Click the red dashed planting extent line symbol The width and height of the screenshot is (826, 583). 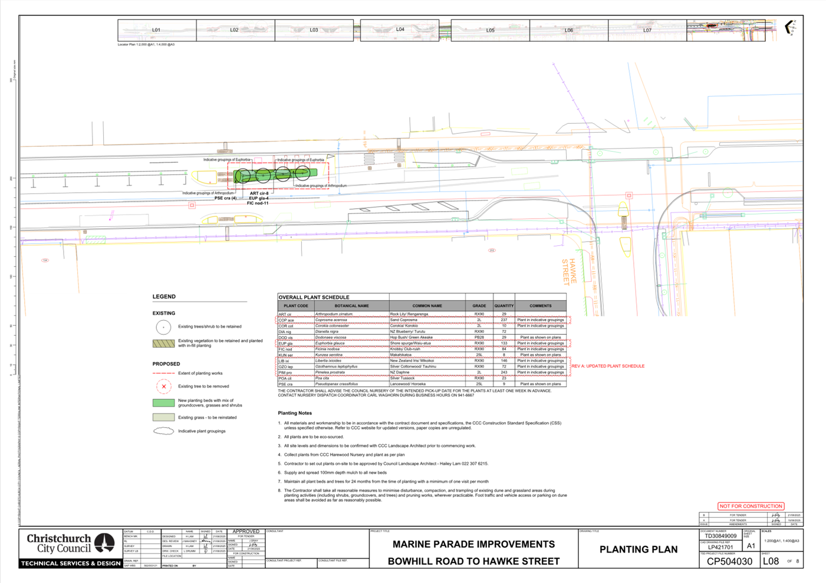tap(163, 373)
